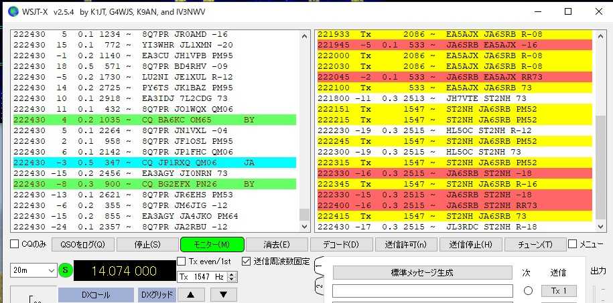Click the WSJT-X globe icon in title bar

[13, 12]
